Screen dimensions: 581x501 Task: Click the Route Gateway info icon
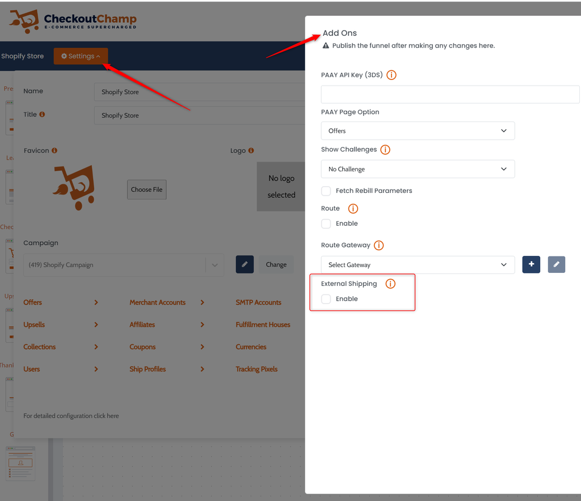378,246
